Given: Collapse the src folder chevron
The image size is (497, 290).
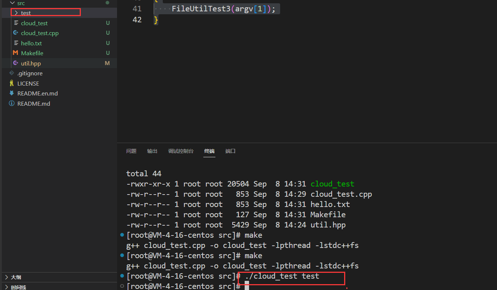Looking at the screenshot, I should click(12, 3).
